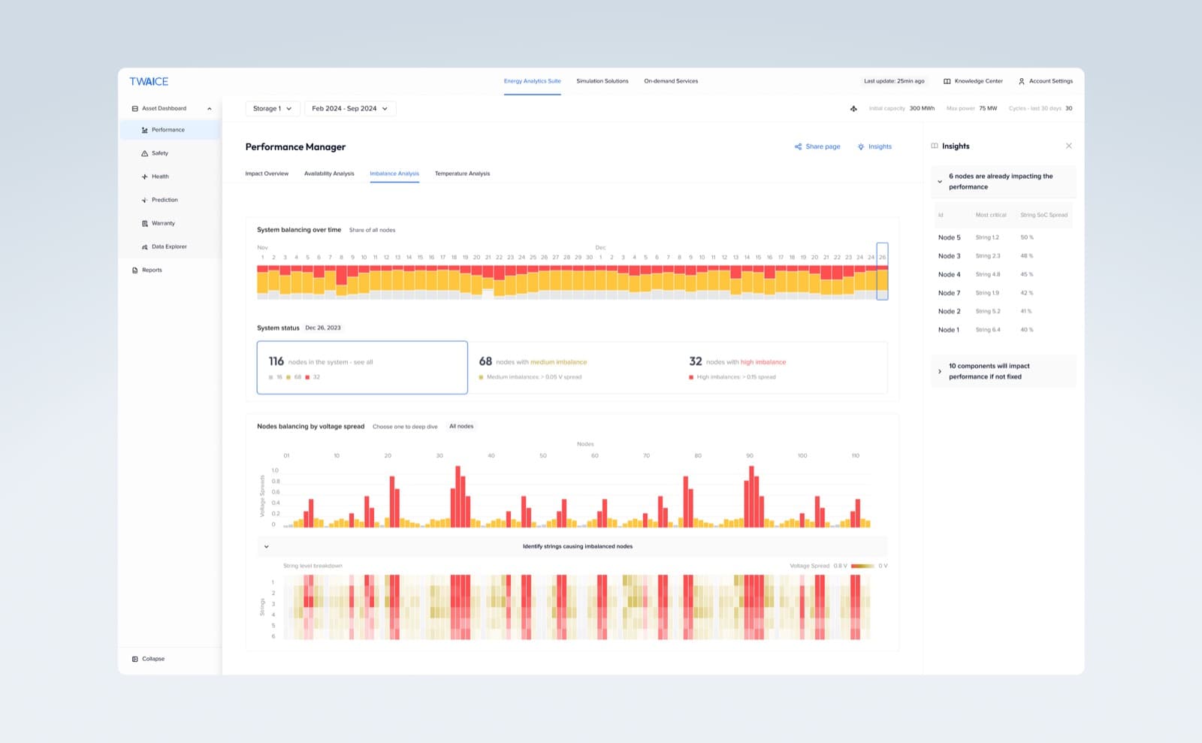This screenshot has height=743, width=1202.
Task: Click the Data Explorer icon
Action: (x=145, y=246)
